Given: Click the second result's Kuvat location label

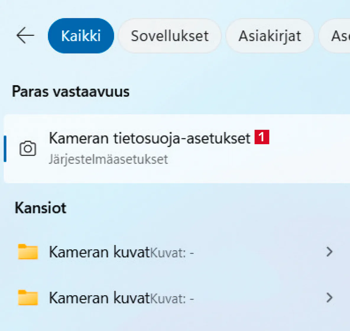Looking at the screenshot, I should pos(172,298).
